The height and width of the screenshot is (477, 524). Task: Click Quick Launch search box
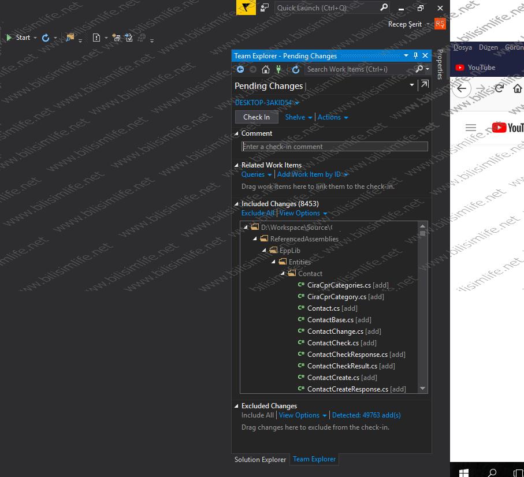327,8
